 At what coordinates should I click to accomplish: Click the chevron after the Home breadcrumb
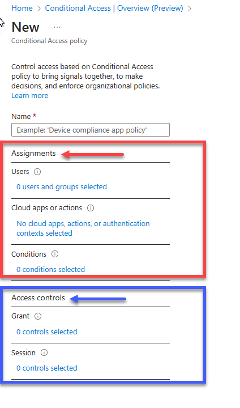pos(38,8)
